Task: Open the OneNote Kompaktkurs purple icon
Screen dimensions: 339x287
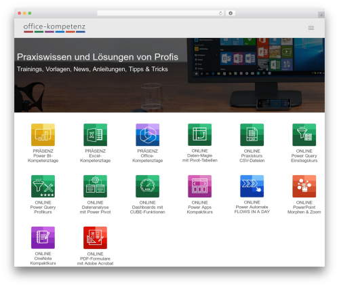Action: point(43,237)
